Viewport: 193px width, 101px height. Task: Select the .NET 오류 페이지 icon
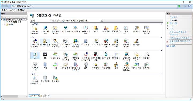tap(55, 30)
